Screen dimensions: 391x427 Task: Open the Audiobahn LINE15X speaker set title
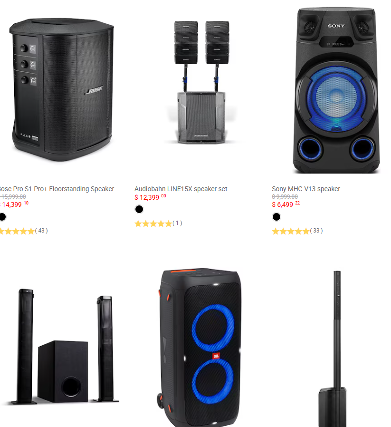click(x=181, y=189)
